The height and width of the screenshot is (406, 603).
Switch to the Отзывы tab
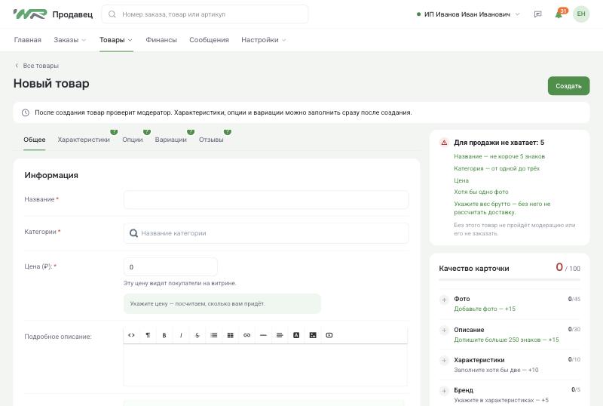[211, 140]
